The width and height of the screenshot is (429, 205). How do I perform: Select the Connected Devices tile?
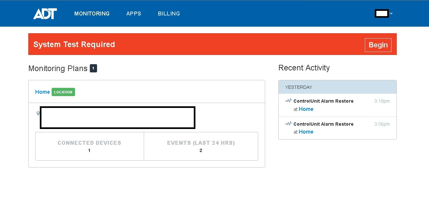[89, 146]
